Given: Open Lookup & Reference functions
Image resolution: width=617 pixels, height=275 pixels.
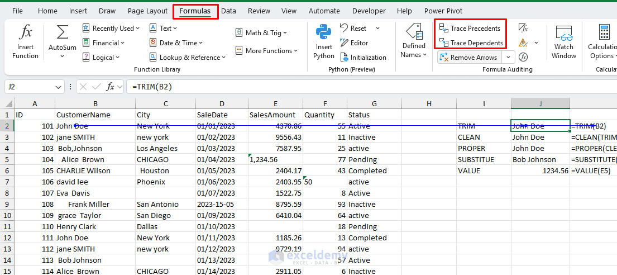Looking at the screenshot, I should [x=187, y=58].
